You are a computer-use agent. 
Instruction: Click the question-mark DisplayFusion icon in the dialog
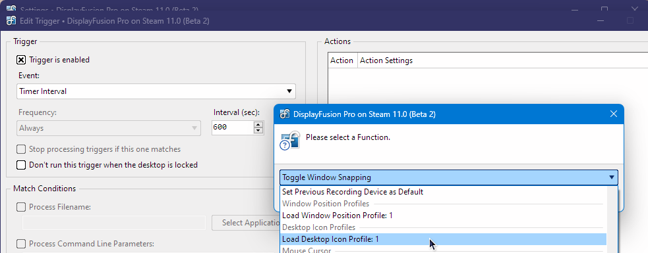pyautogui.click(x=289, y=141)
